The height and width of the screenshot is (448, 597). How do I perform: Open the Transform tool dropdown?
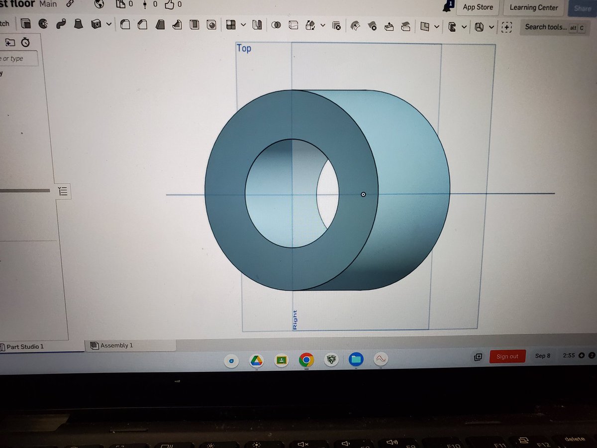[x=323, y=25]
